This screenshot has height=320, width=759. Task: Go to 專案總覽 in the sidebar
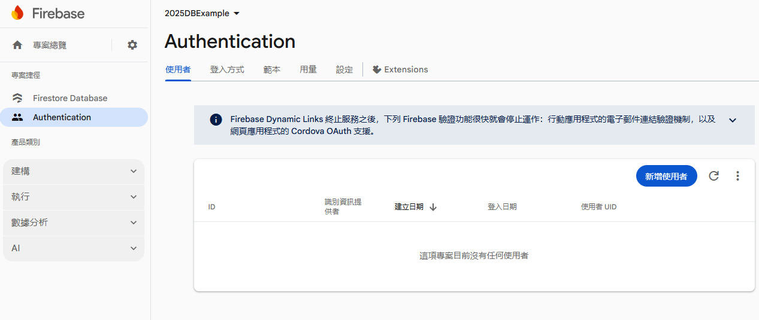point(50,45)
